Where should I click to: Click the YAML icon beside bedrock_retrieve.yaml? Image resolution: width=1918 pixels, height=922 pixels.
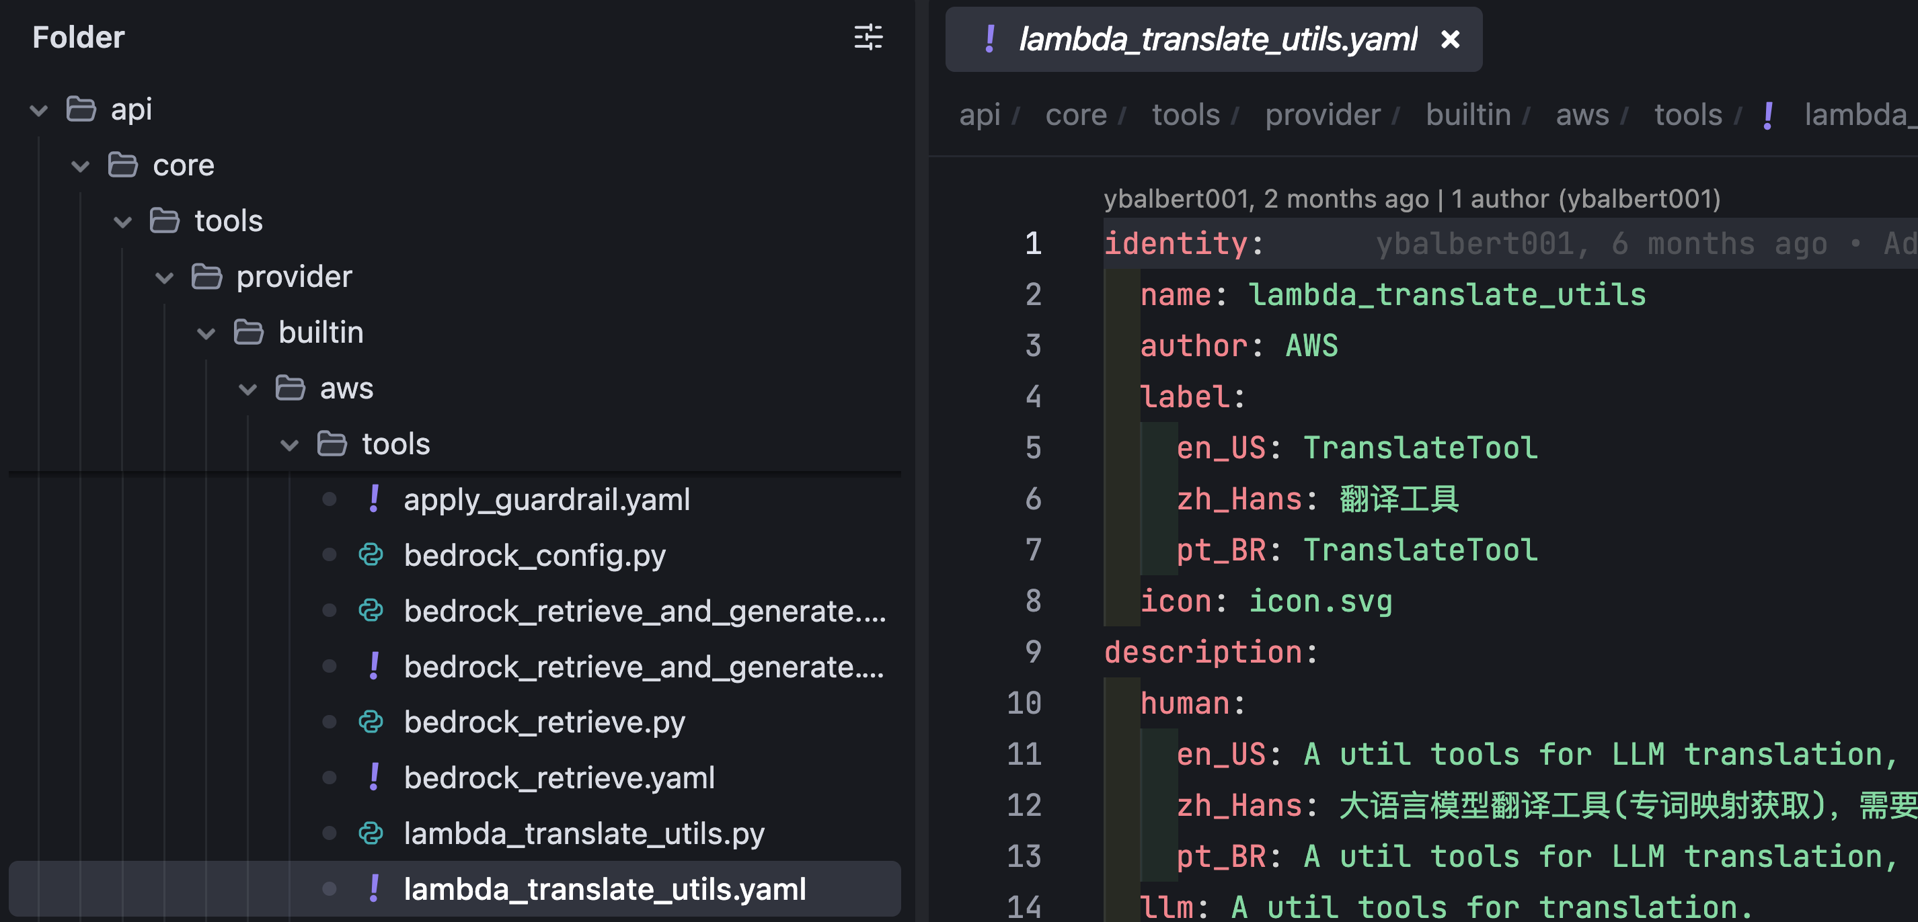tap(374, 778)
